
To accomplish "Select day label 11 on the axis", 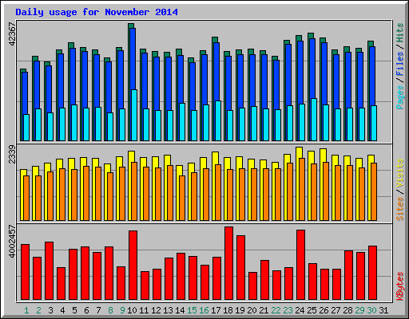I will point(144,310).
